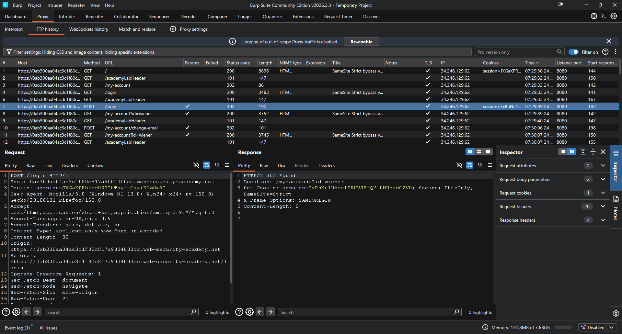Close the Inspector panel

coord(603,152)
